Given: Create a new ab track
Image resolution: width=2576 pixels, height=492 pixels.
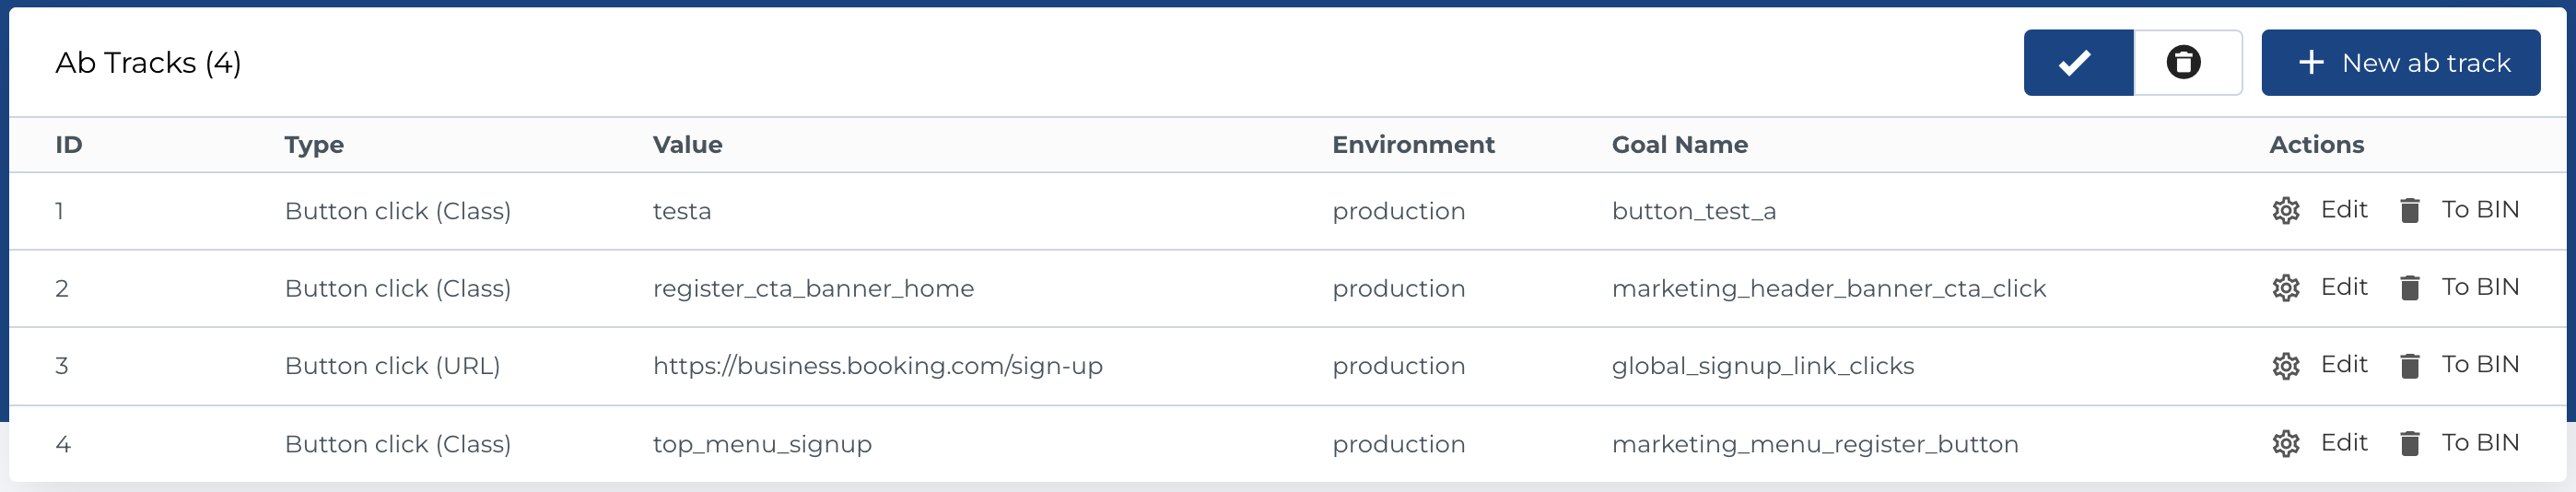Looking at the screenshot, I should 2400,63.
